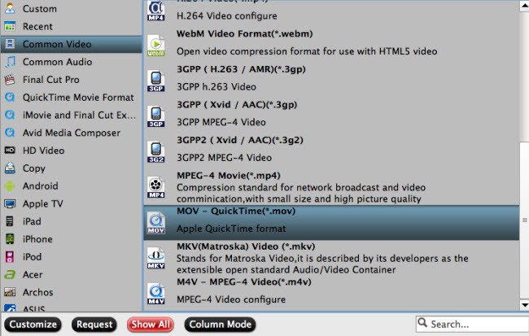Select Avid Media Composer category
Viewport: 529px width, 336px height.
click(71, 133)
